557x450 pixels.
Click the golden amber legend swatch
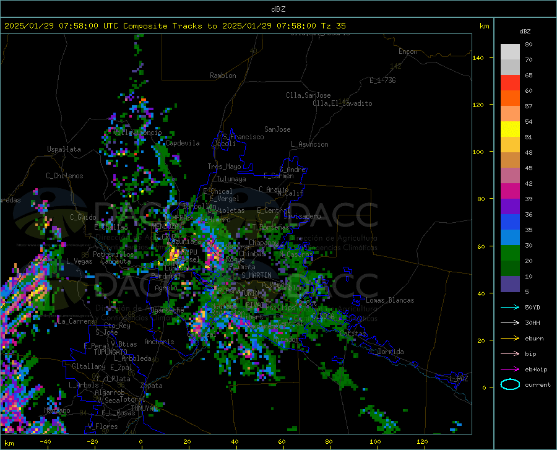click(510, 145)
